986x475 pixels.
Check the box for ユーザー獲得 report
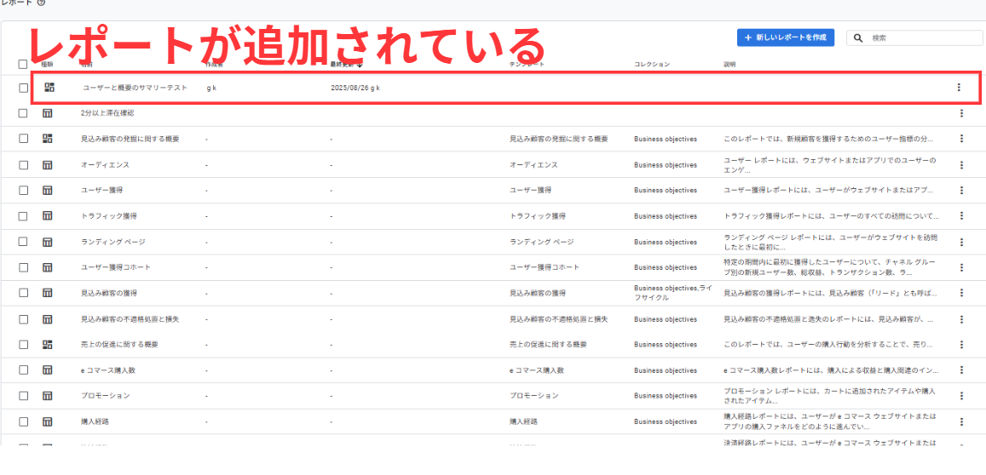coord(23,191)
